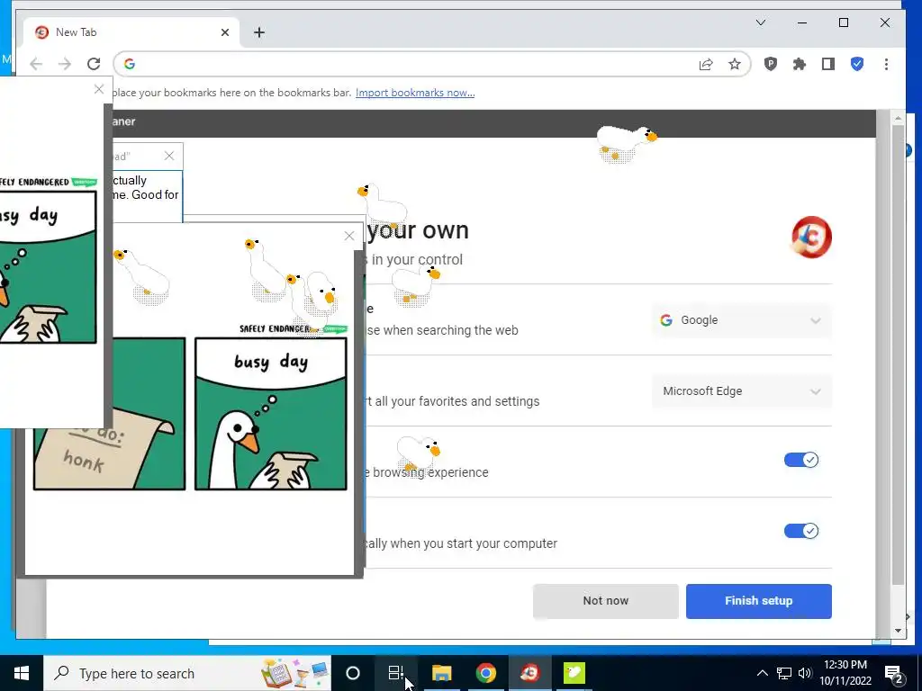Open the Microsoft Edge import dropdown

click(x=742, y=391)
